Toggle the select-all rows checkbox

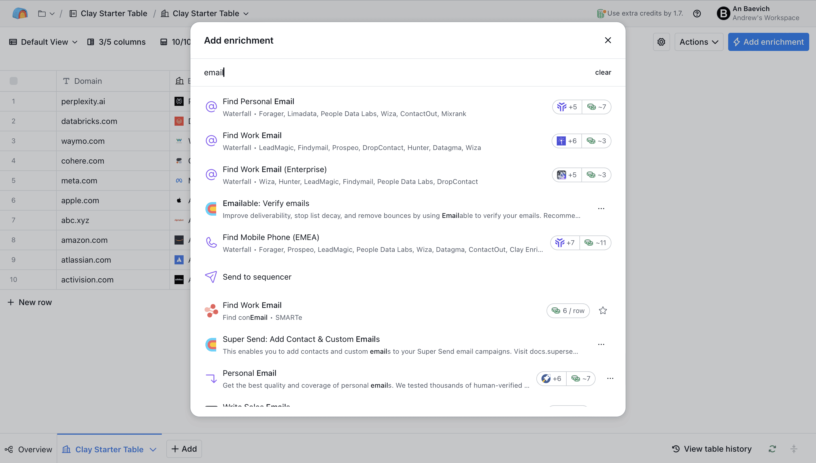13,81
